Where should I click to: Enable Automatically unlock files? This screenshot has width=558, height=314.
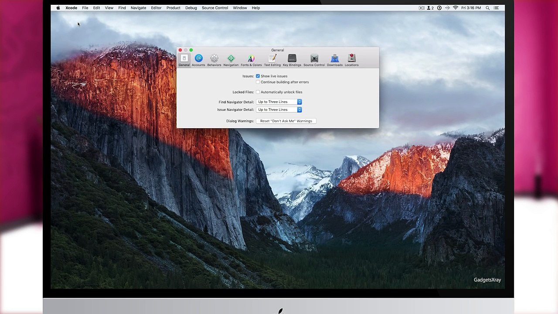258,92
